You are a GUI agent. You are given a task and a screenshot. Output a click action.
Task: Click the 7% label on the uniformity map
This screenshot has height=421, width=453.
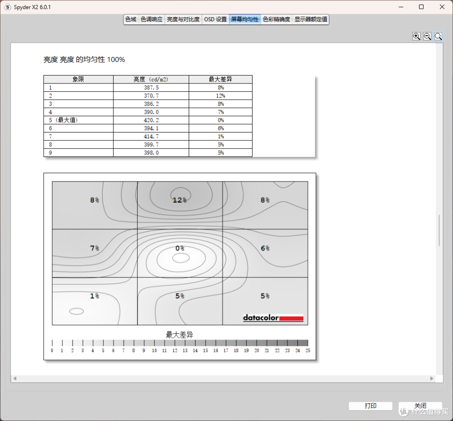click(94, 248)
